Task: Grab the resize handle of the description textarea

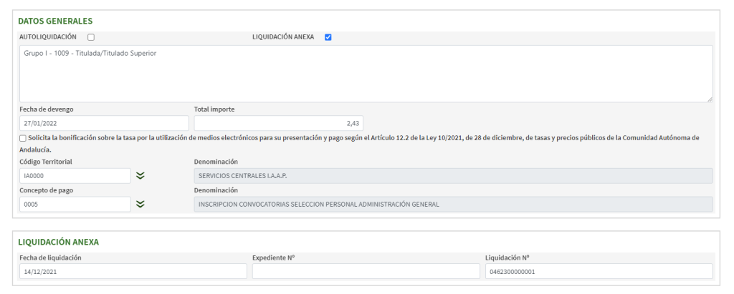Action: 709,99
